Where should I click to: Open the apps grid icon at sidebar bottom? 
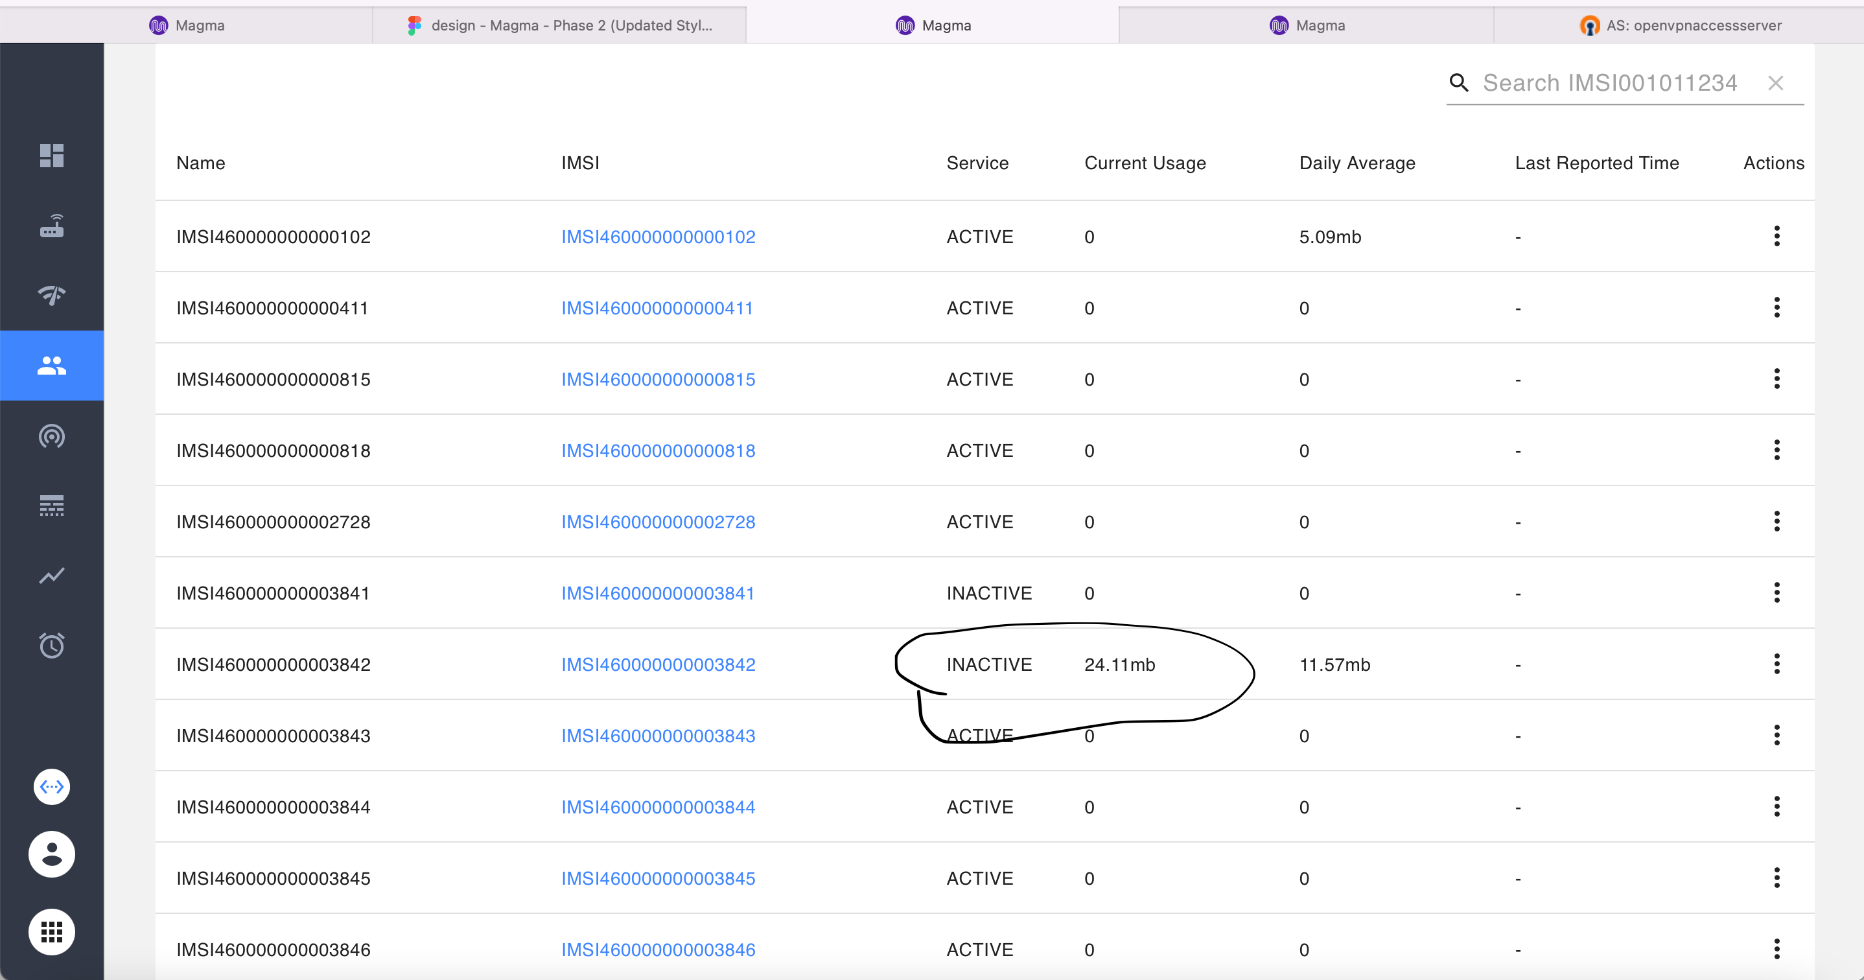[x=51, y=932]
